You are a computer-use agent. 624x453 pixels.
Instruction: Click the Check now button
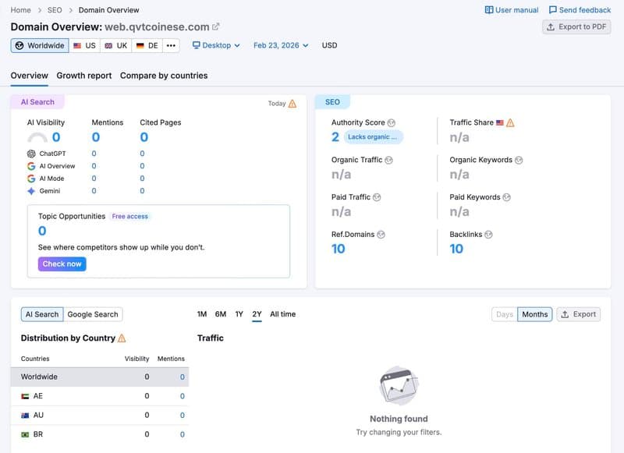[x=62, y=264]
